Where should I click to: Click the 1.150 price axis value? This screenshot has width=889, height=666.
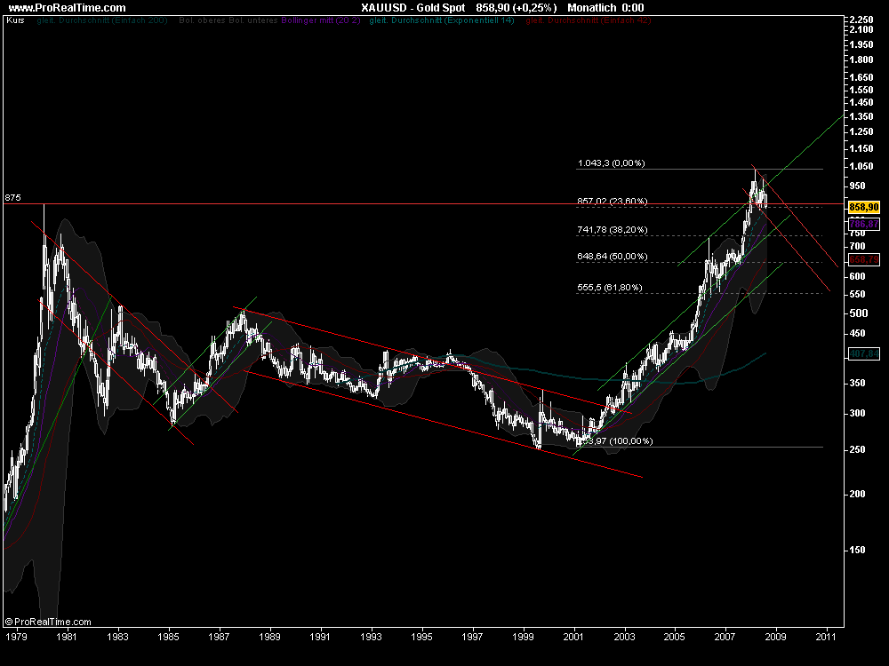click(861, 148)
